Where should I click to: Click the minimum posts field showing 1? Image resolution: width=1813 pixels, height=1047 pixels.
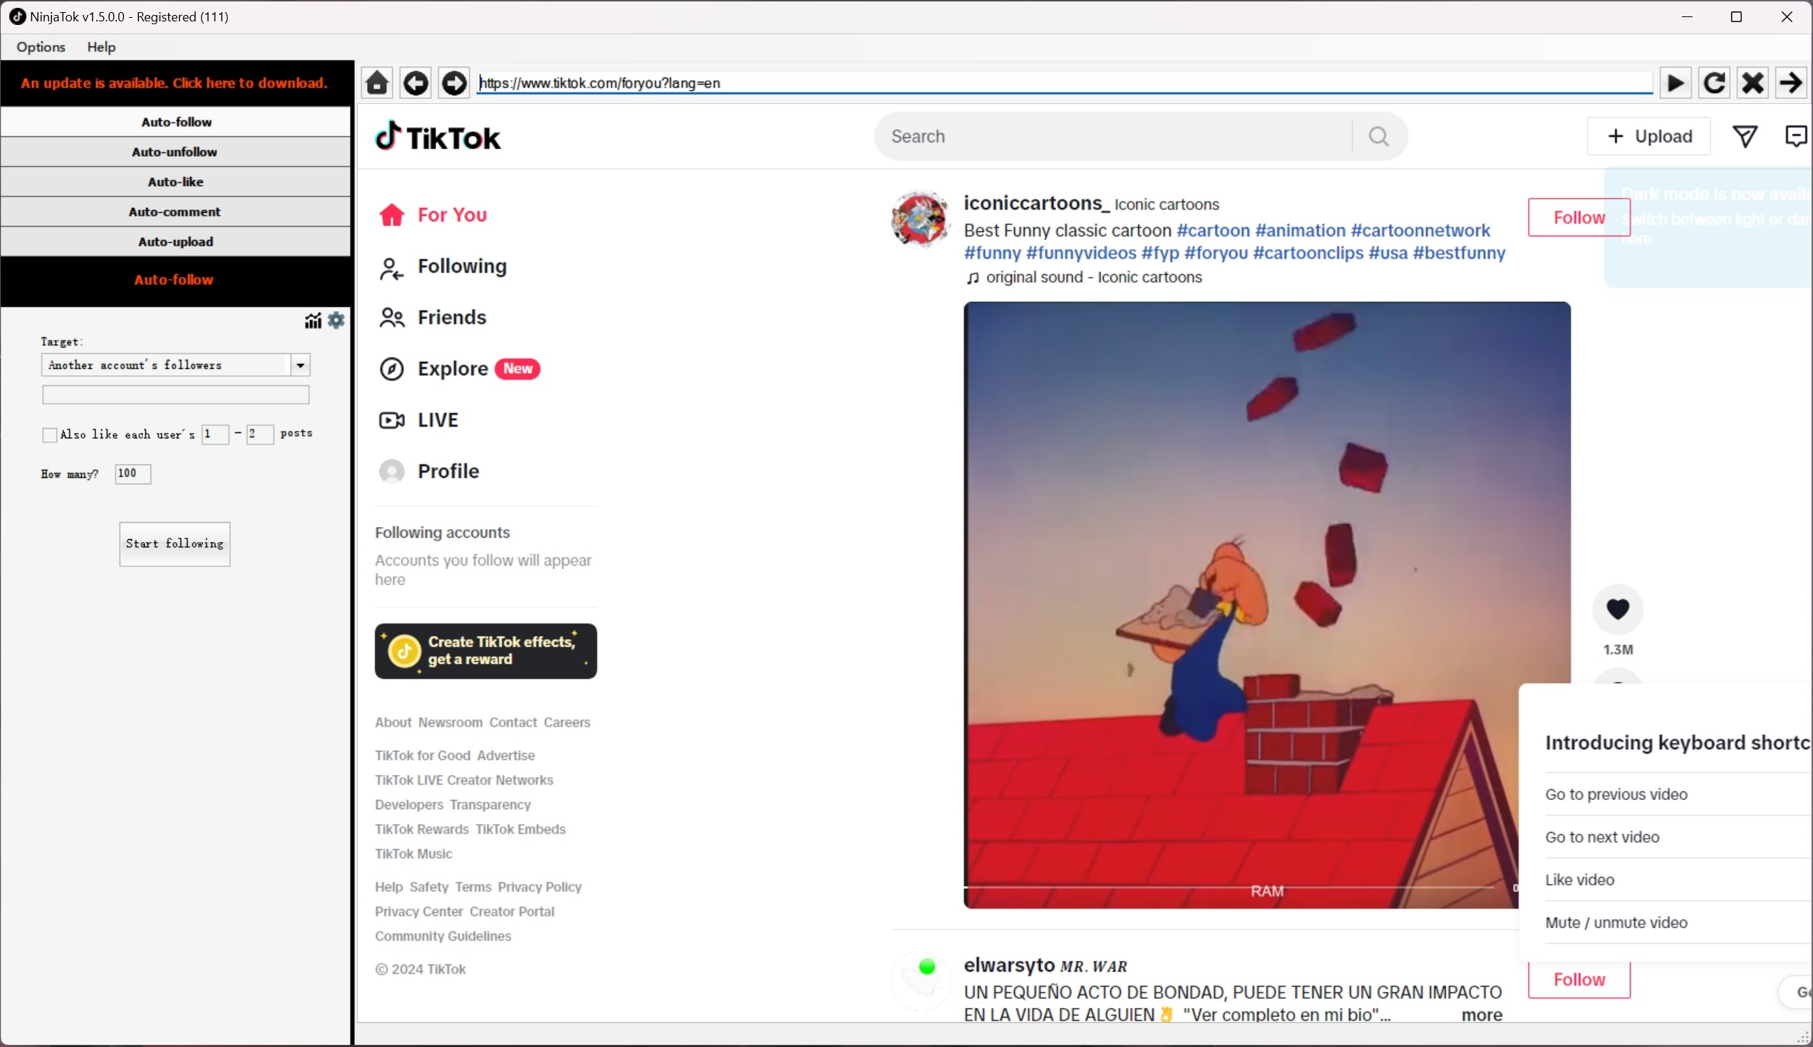point(215,434)
